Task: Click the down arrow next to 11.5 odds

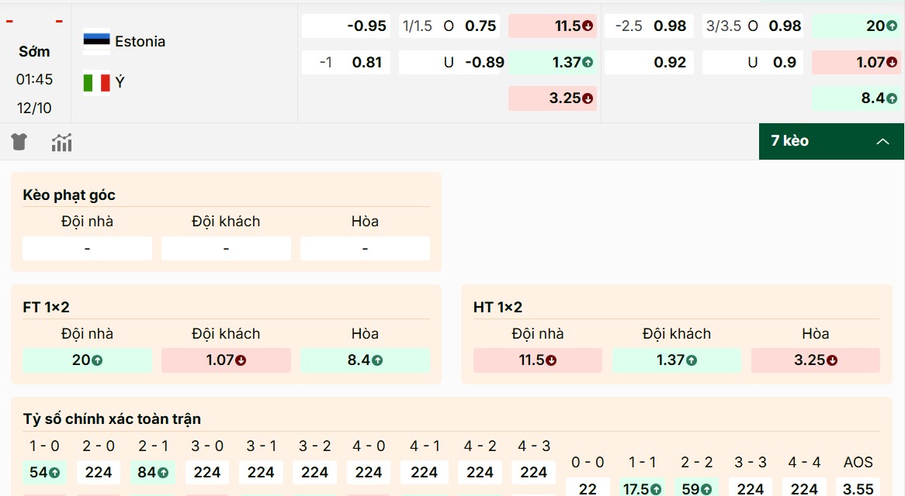Action: point(588,26)
